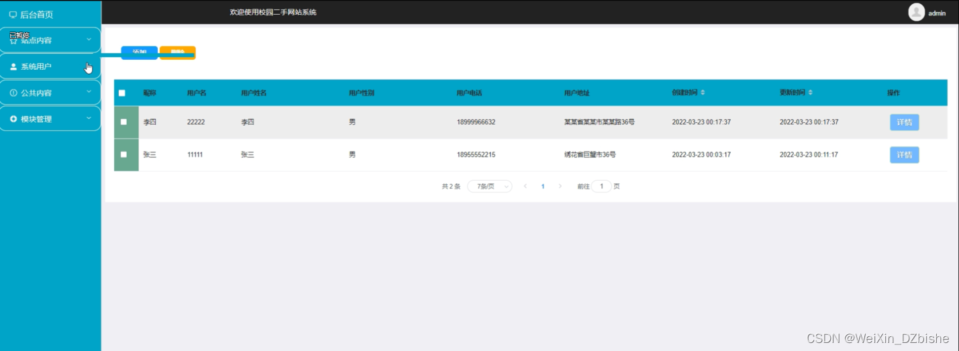Open the 公共内容 menu
The image size is (959, 351).
coord(50,93)
